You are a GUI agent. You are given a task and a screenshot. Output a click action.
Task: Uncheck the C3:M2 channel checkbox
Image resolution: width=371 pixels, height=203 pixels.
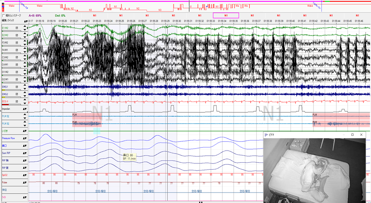pyautogui.click(x=17, y=57)
